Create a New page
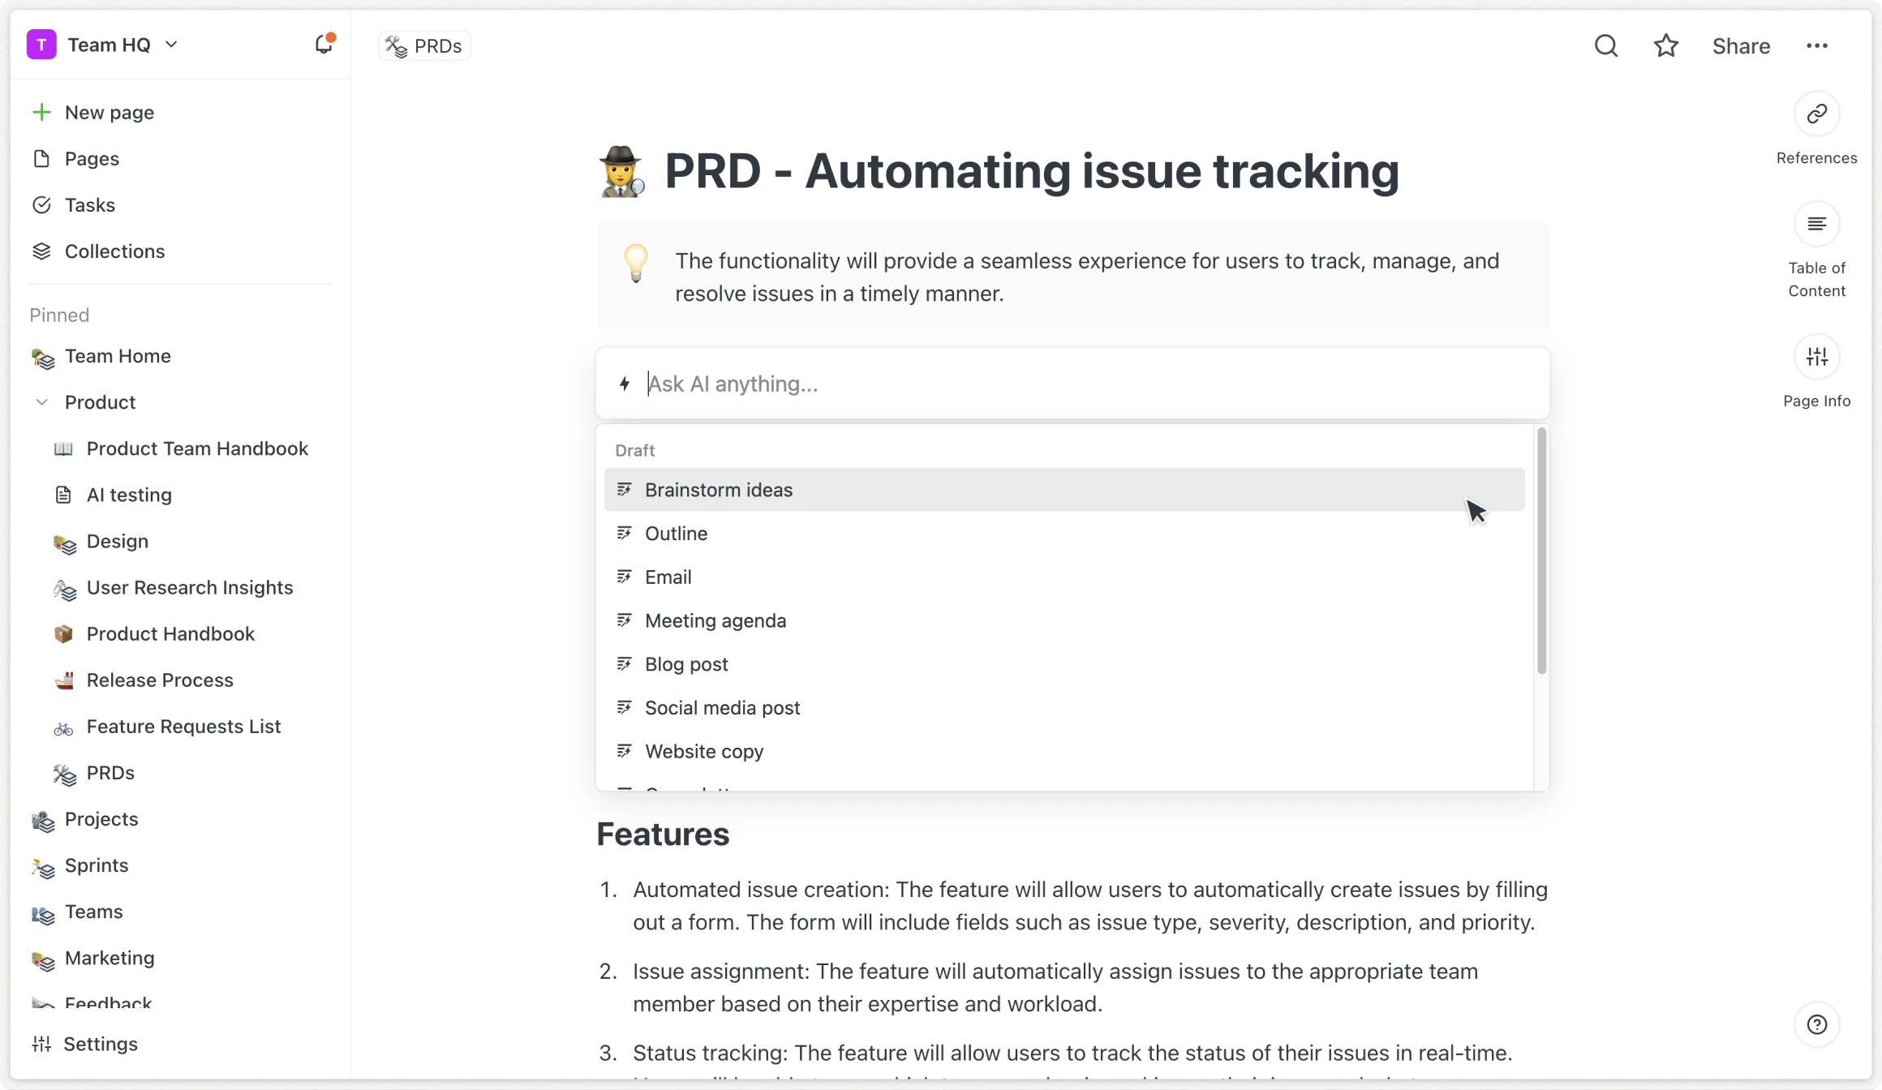Viewport: 1882px width, 1090px height. [x=110, y=112]
